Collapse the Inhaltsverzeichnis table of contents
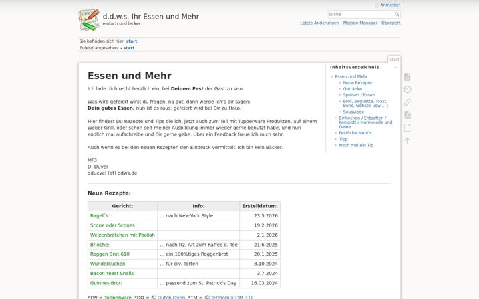The width and height of the screenshot is (479, 299). [x=395, y=67]
